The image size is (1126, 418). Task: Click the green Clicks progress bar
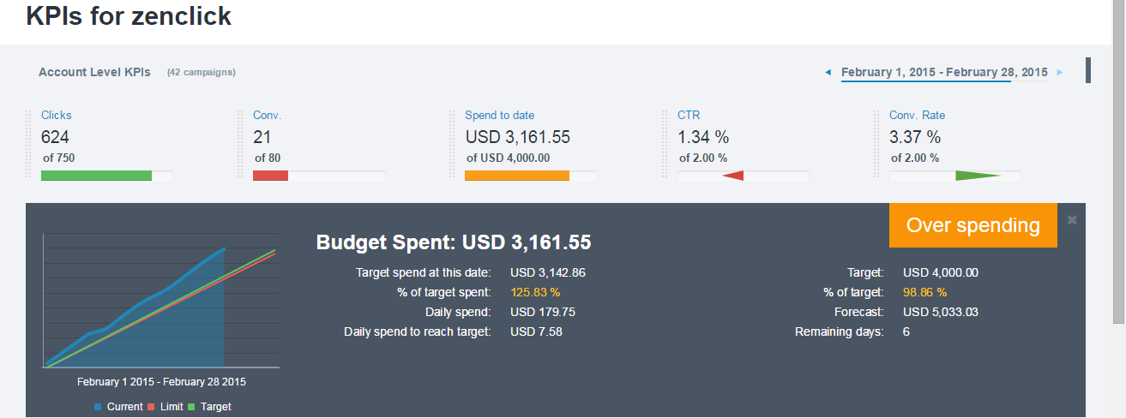96,176
